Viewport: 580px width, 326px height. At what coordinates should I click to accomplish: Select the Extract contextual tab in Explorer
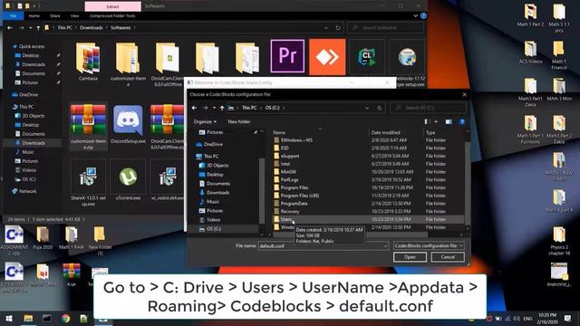pyautogui.click(x=112, y=6)
